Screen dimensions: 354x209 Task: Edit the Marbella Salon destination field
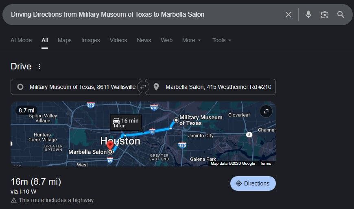[216, 87]
